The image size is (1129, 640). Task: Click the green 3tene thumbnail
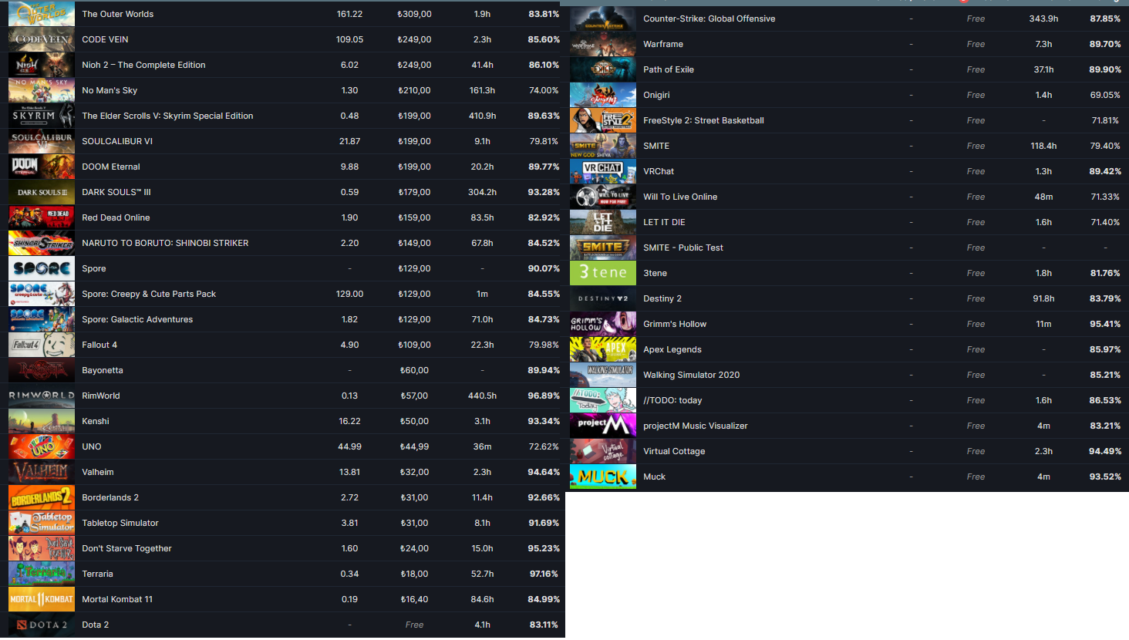point(603,273)
